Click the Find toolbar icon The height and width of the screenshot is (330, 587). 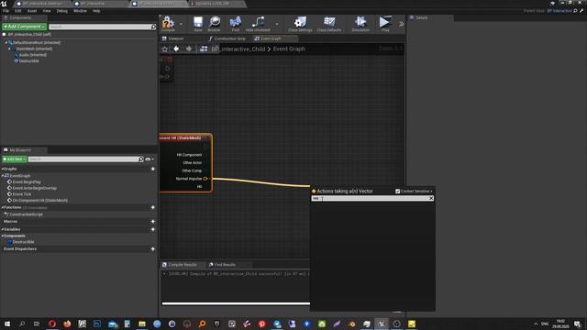click(235, 24)
